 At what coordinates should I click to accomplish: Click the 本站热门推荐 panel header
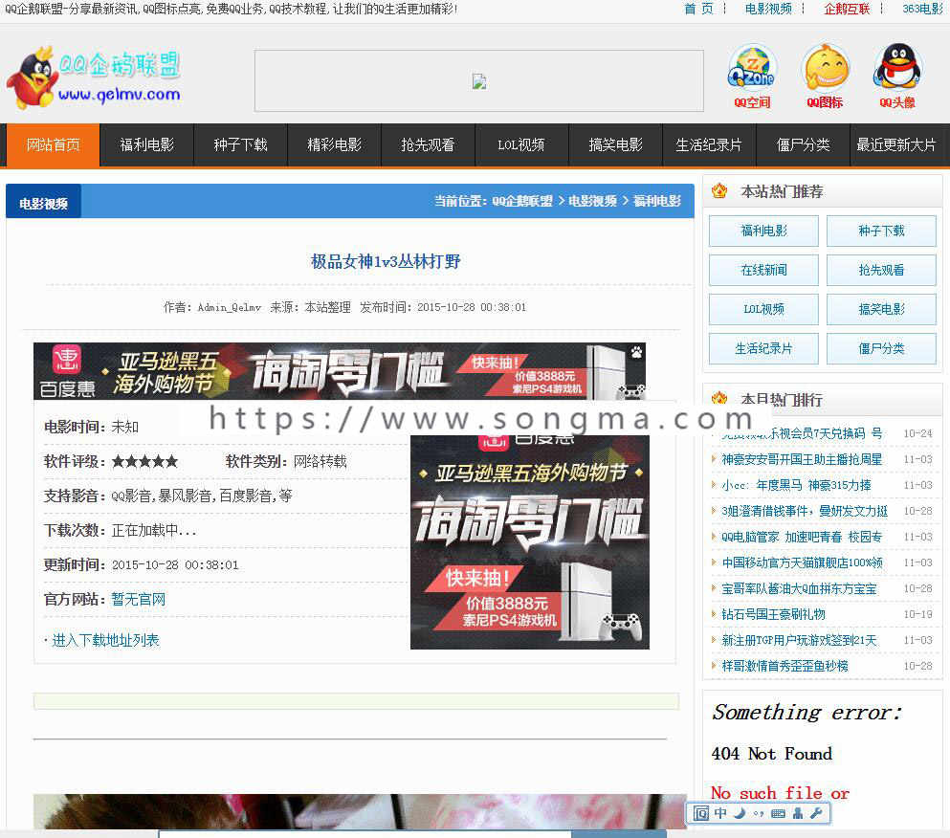(x=822, y=191)
